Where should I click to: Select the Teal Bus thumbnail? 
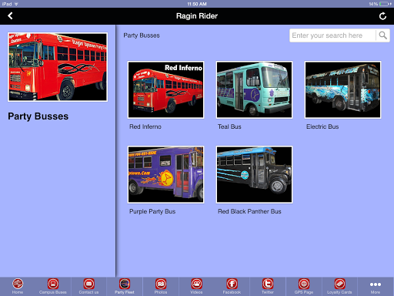point(254,89)
